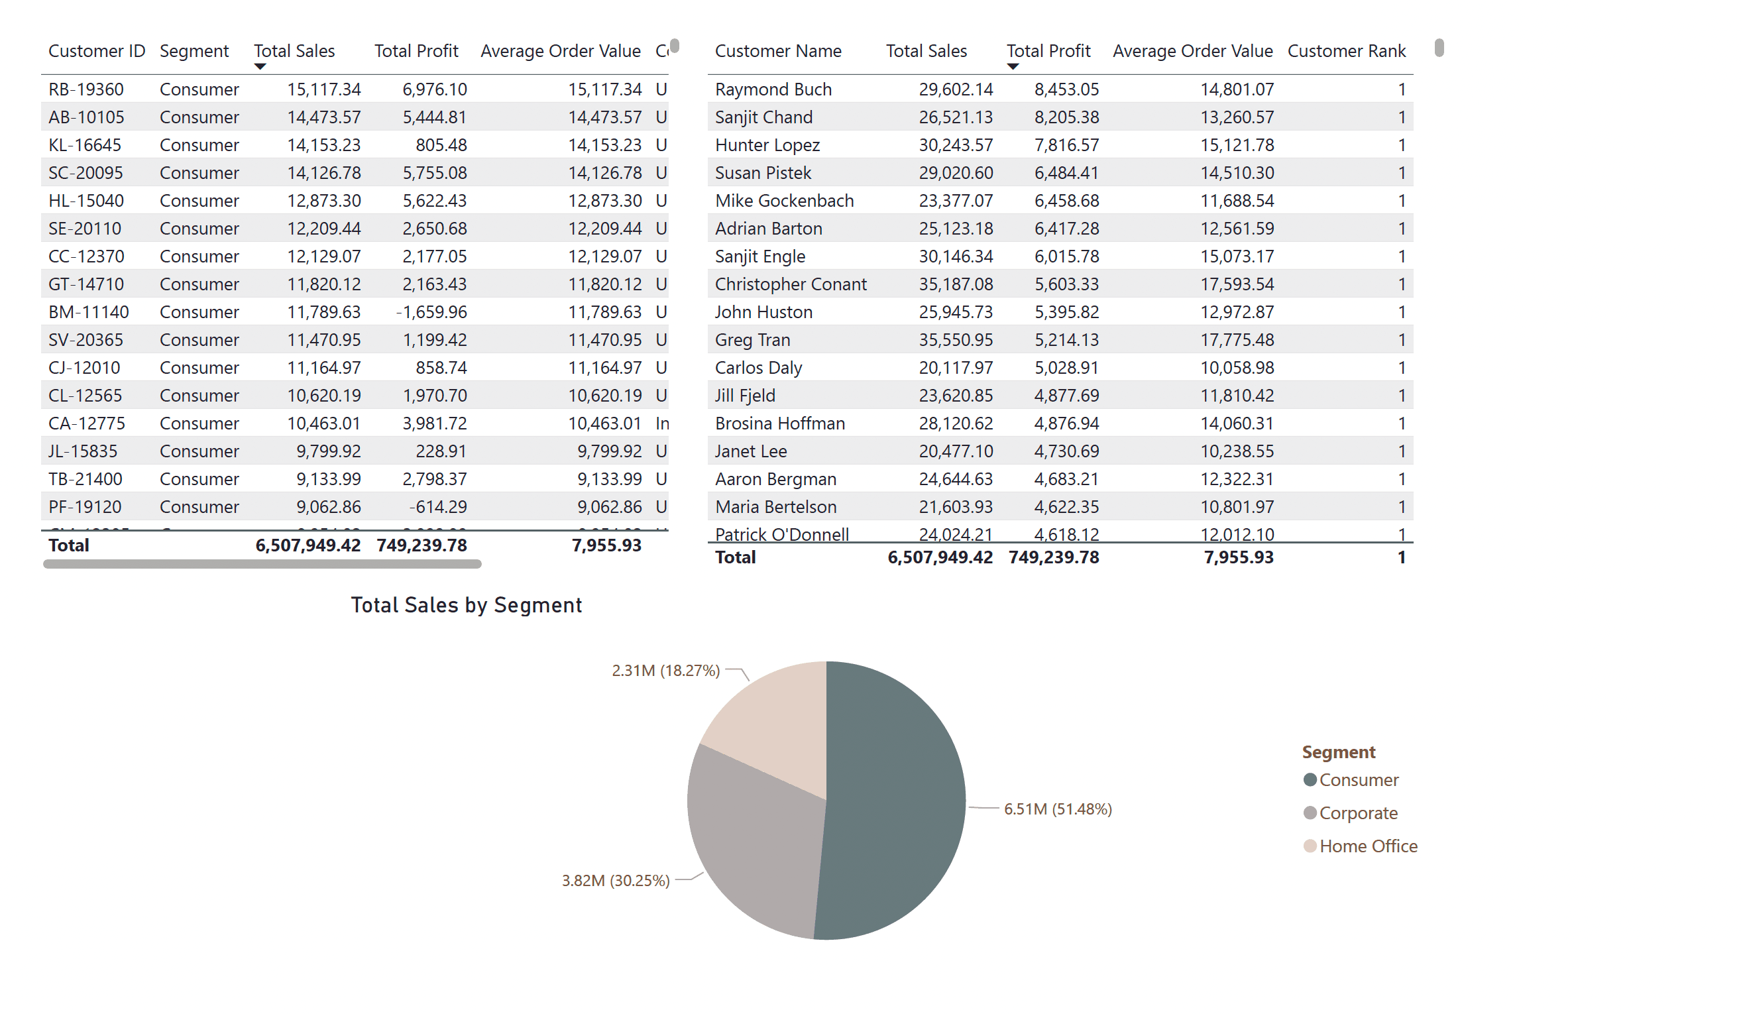Sort right table by Customer Name column

777,50
